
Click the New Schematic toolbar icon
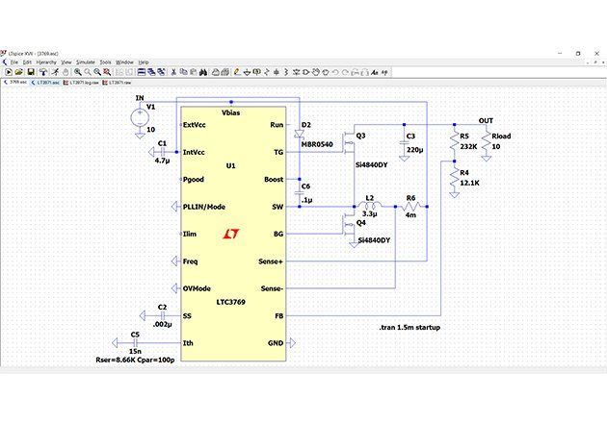click(8, 71)
